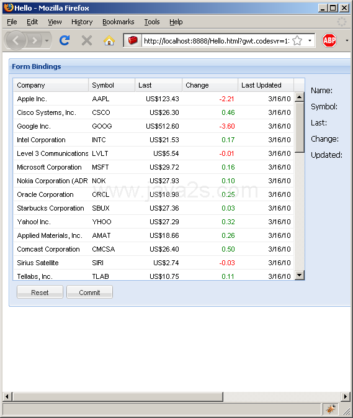Click the Commit button
Viewport: 353px width, 418px height.
[x=89, y=292]
